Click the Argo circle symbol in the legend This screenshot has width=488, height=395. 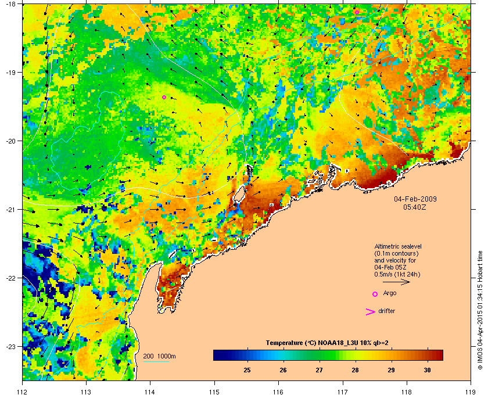click(x=375, y=294)
